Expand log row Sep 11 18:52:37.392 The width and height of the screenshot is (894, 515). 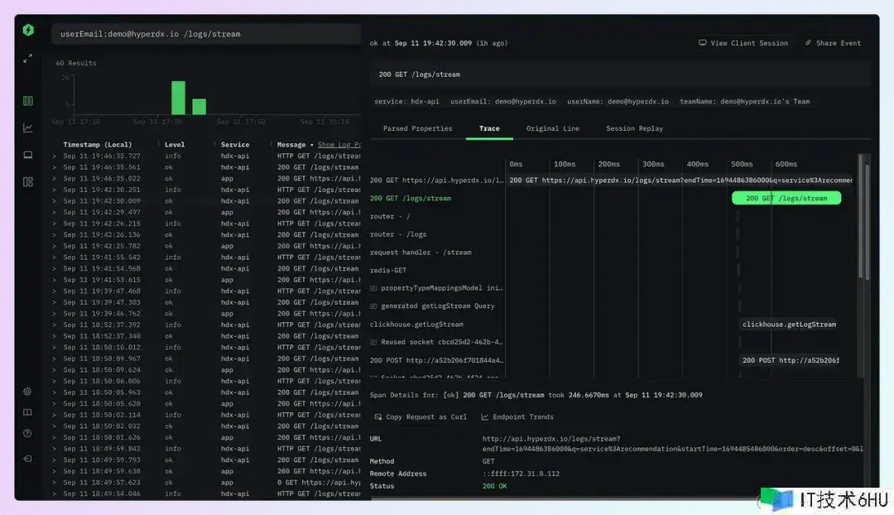click(54, 325)
